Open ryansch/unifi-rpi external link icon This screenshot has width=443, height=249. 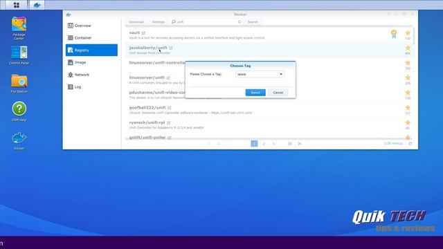pos(168,122)
